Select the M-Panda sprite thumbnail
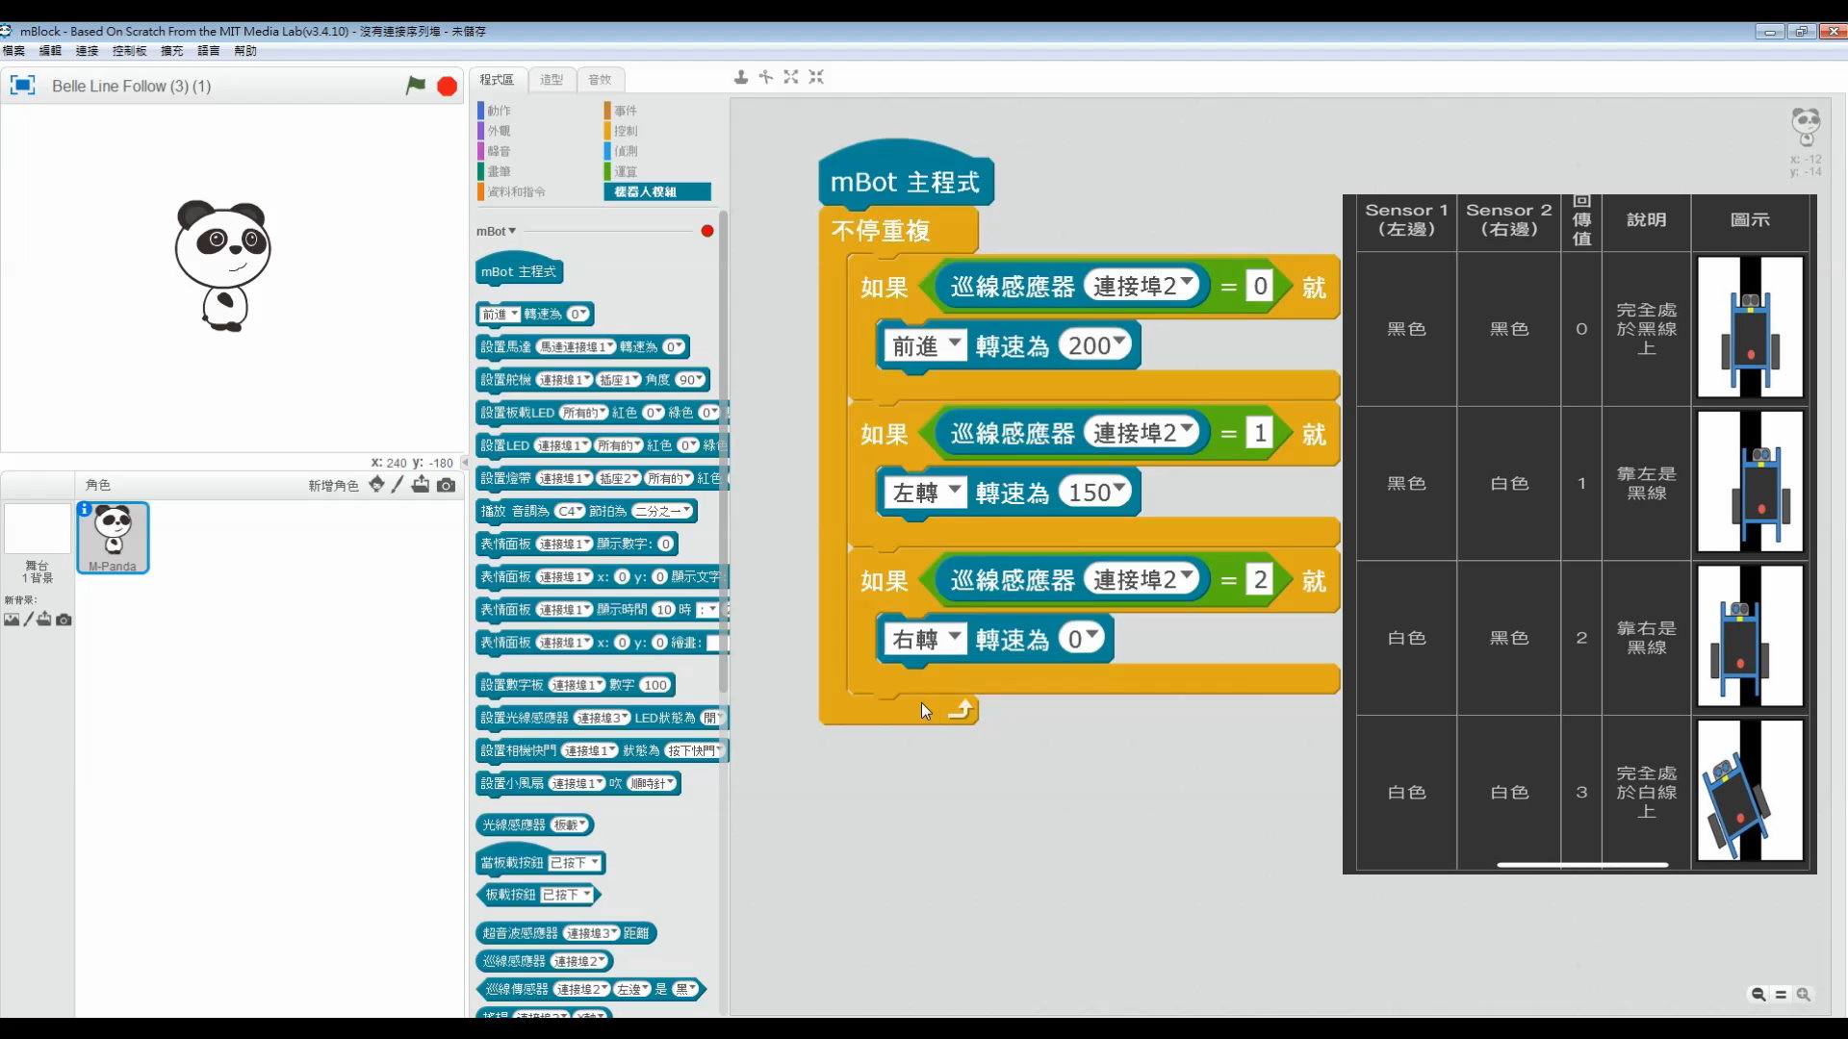The height and width of the screenshot is (1039, 1848). [x=113, y=537]
